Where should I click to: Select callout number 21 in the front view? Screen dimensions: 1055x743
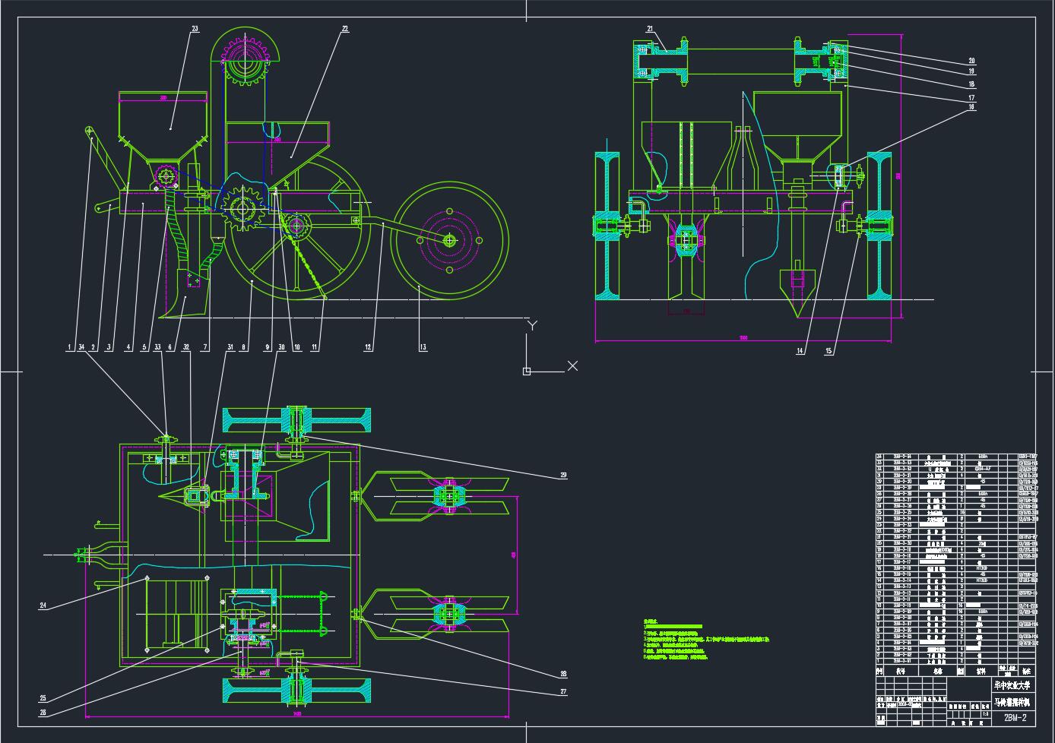650,29
